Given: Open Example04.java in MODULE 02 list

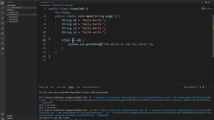Looking at the screenshot, I should click(x=13, y=19).
